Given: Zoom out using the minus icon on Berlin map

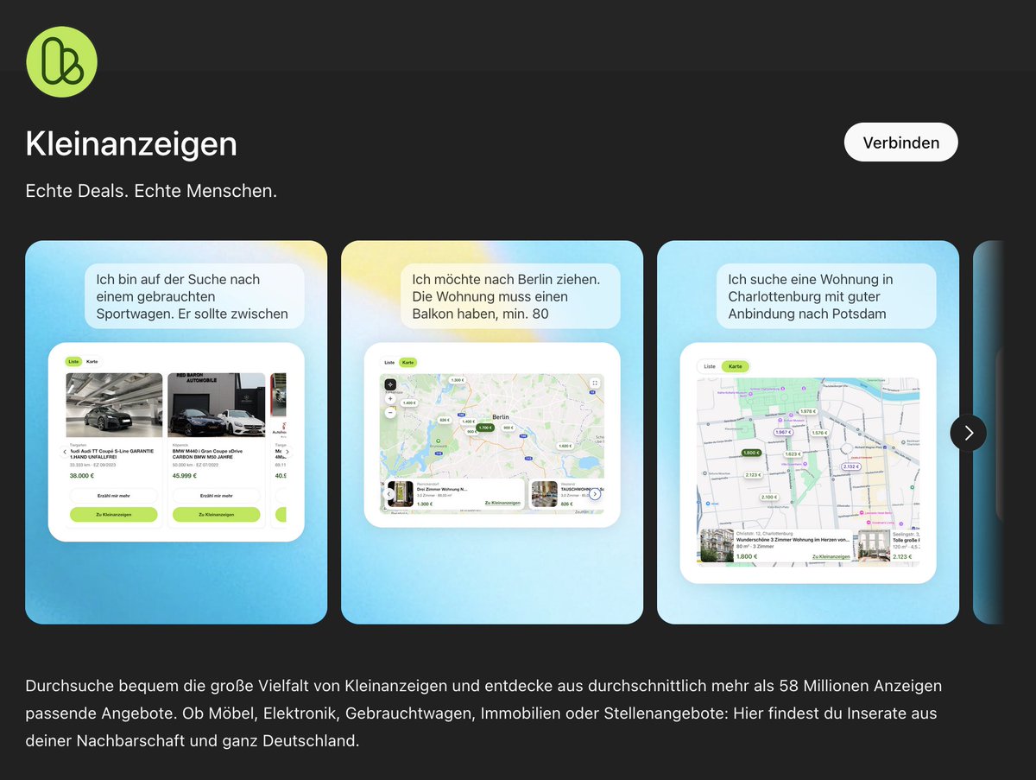Looking at the screenshot, I should pyautogui.click(x=390, y=413).
